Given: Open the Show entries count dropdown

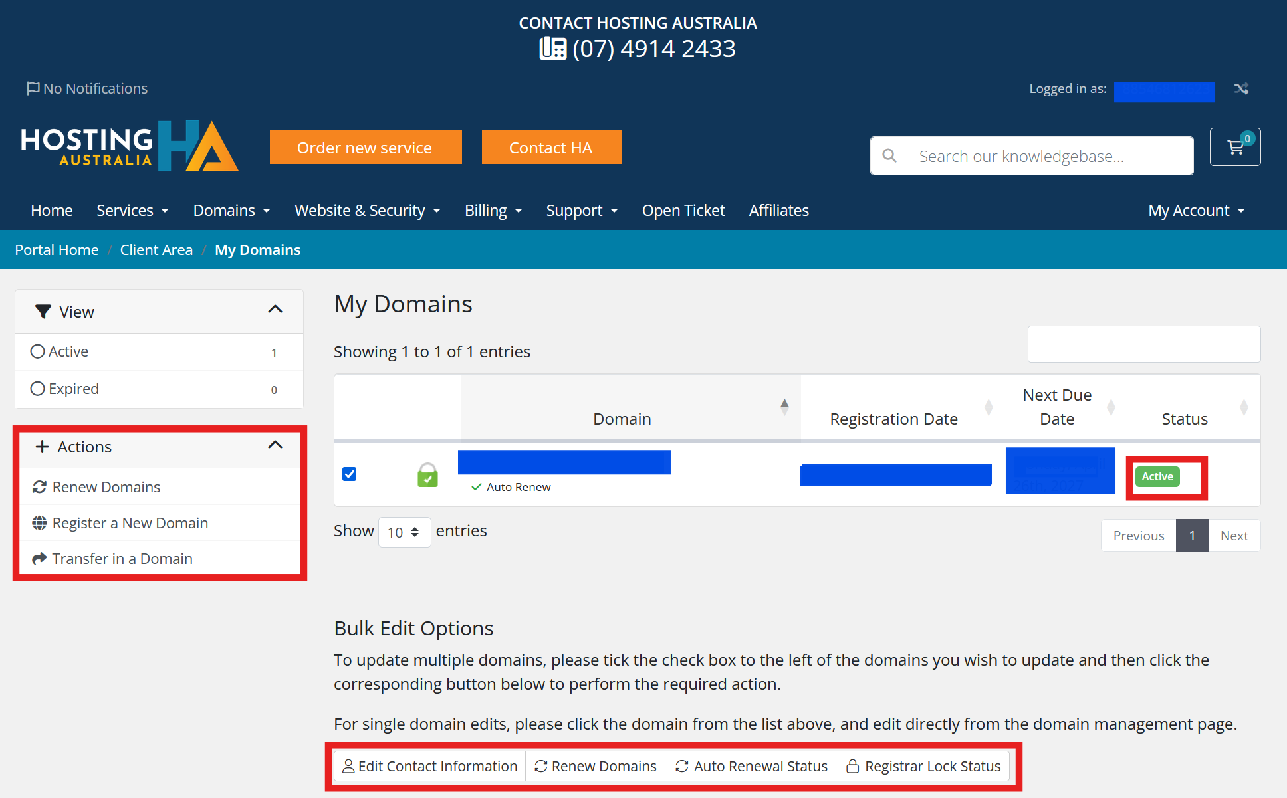Looking at the screenshot, I should click(x=404, y=532).
